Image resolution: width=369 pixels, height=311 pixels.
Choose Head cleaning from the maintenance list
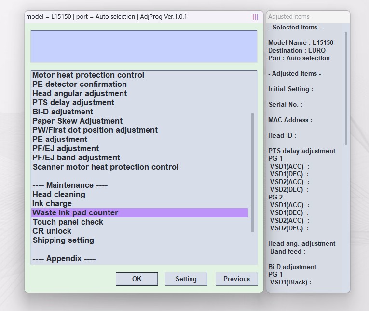coord(59,194)
